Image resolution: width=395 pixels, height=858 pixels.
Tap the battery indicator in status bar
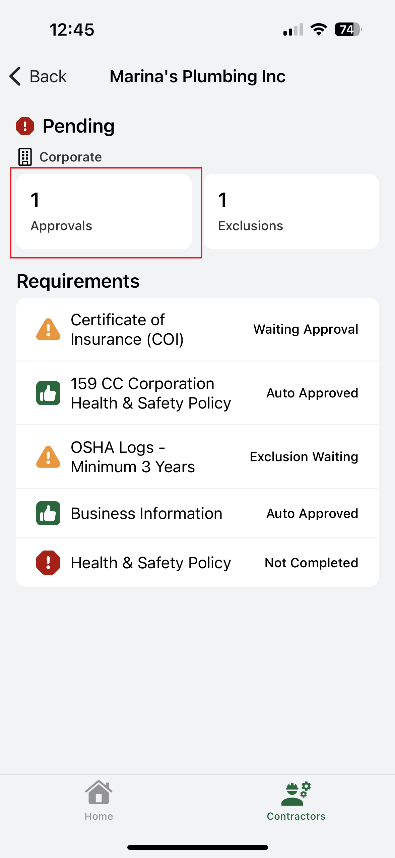[x=348, y=30]
